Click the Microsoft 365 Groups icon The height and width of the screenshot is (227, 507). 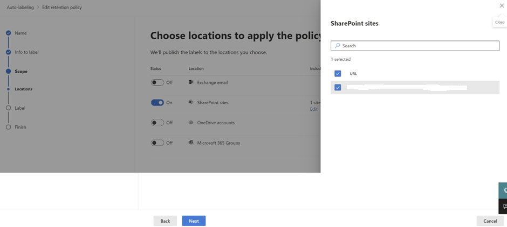coord(191,143)
